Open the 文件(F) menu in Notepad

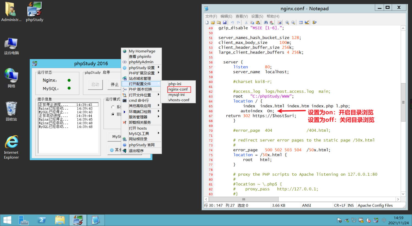click(x=211, y=16)
